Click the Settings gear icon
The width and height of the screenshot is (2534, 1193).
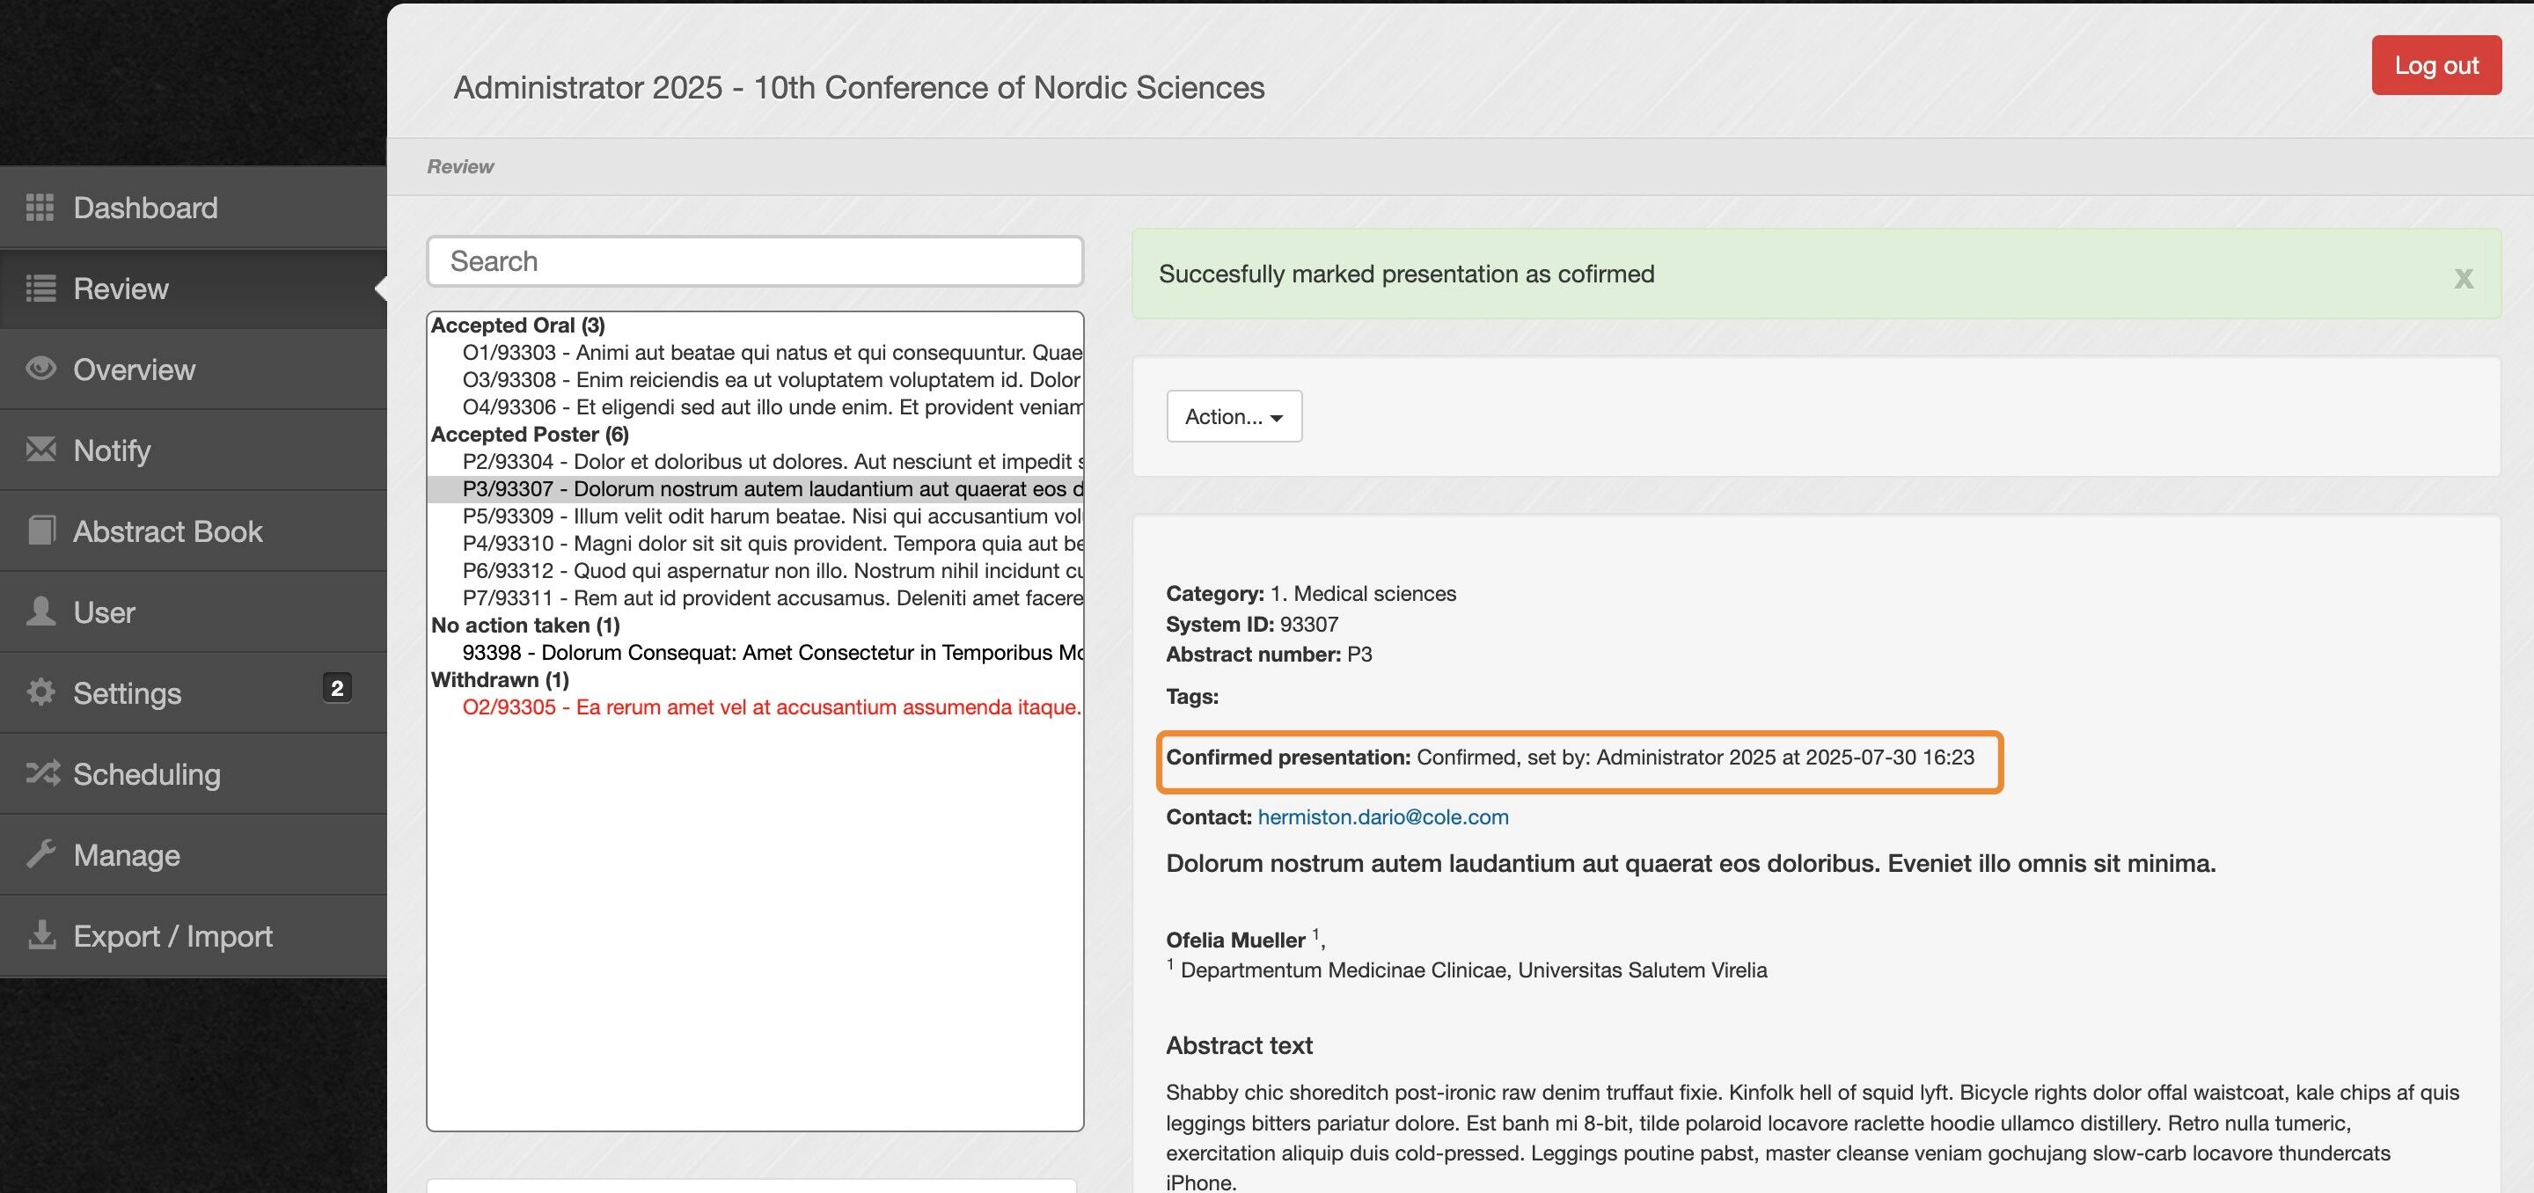pos(40,692)
